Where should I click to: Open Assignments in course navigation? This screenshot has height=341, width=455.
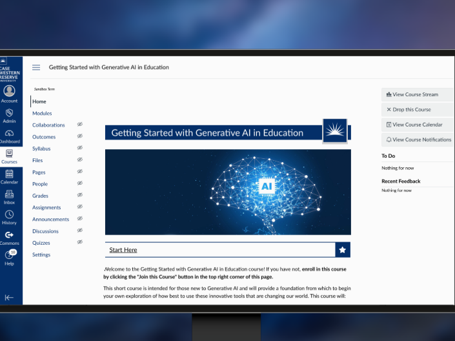[46, 207]
